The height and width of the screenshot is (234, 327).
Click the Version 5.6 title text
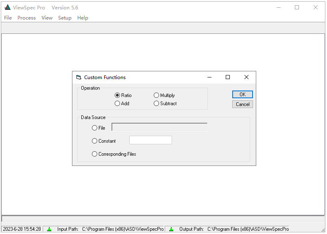click(65, 8)
